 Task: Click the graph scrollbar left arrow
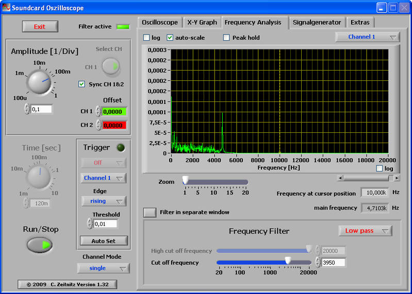(x=340, y=178)
